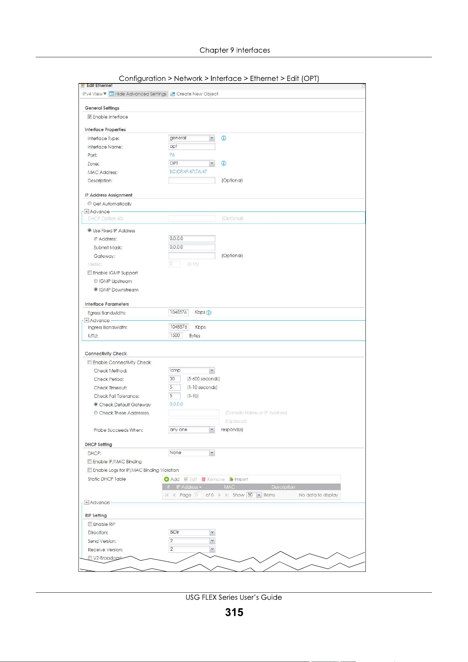
Task: Select IGMP Upstream radio button
Action: 96,281
